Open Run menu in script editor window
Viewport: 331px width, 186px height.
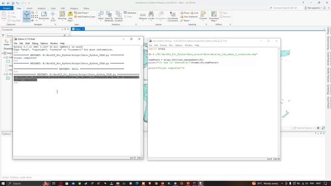(171, 45)
